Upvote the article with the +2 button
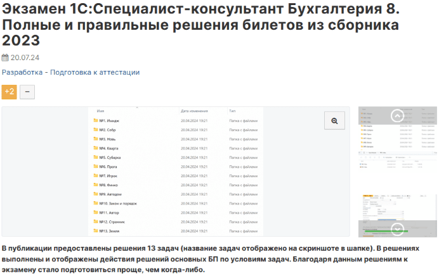Image resolution: width=439 pixels, height=276 pixels. [10, 92]
